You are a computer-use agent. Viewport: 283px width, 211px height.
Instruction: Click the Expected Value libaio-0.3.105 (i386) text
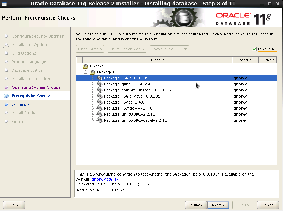129,184
